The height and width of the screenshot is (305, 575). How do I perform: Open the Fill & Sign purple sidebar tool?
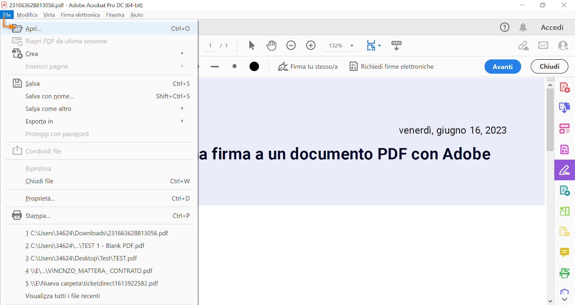(564, 170)
